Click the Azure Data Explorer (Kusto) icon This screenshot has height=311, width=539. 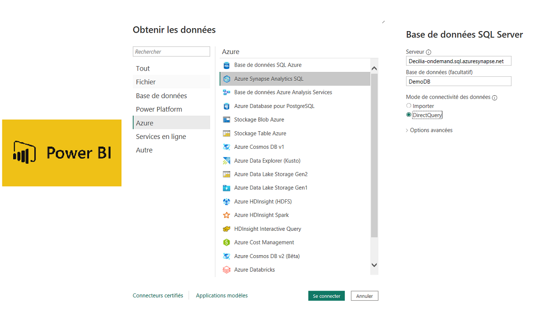click(x=227, y=161)
